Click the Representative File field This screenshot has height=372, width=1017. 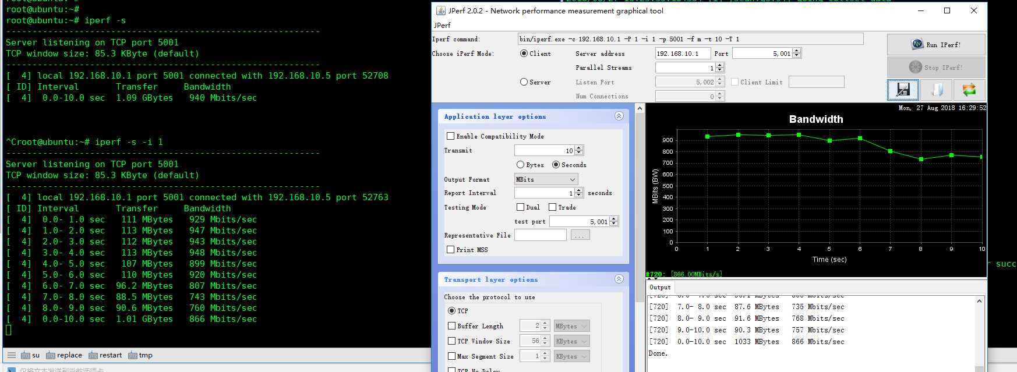[540, 235]
